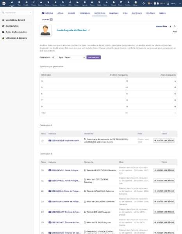Jump to generation 7 link in summary

(x=42, y=100)
